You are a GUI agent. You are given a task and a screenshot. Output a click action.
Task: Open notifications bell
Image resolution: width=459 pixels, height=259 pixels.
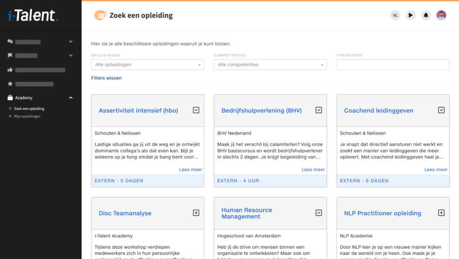(426, 15)
